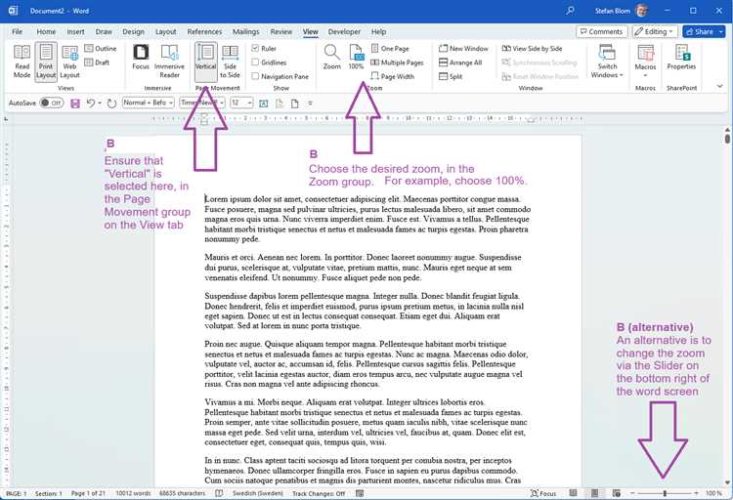Open the Comments pane button
Image resolution: width=733 pixels, height=500 pixels.
pyautogui.click(x=602, y=32)
